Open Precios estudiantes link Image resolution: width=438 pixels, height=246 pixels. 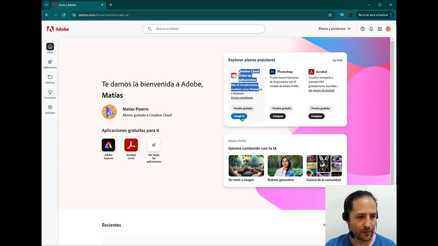click(x=242, y=98)
